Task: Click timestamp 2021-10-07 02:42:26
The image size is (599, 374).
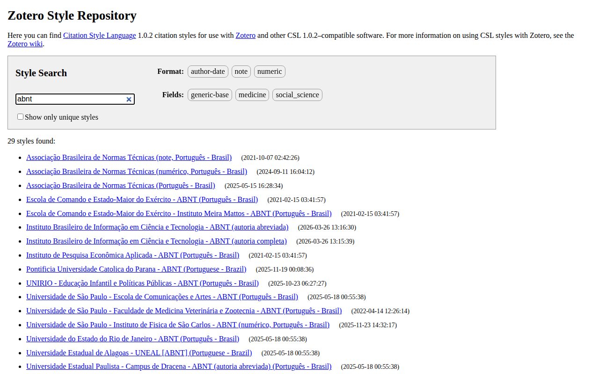Action: tap(270, 158)
